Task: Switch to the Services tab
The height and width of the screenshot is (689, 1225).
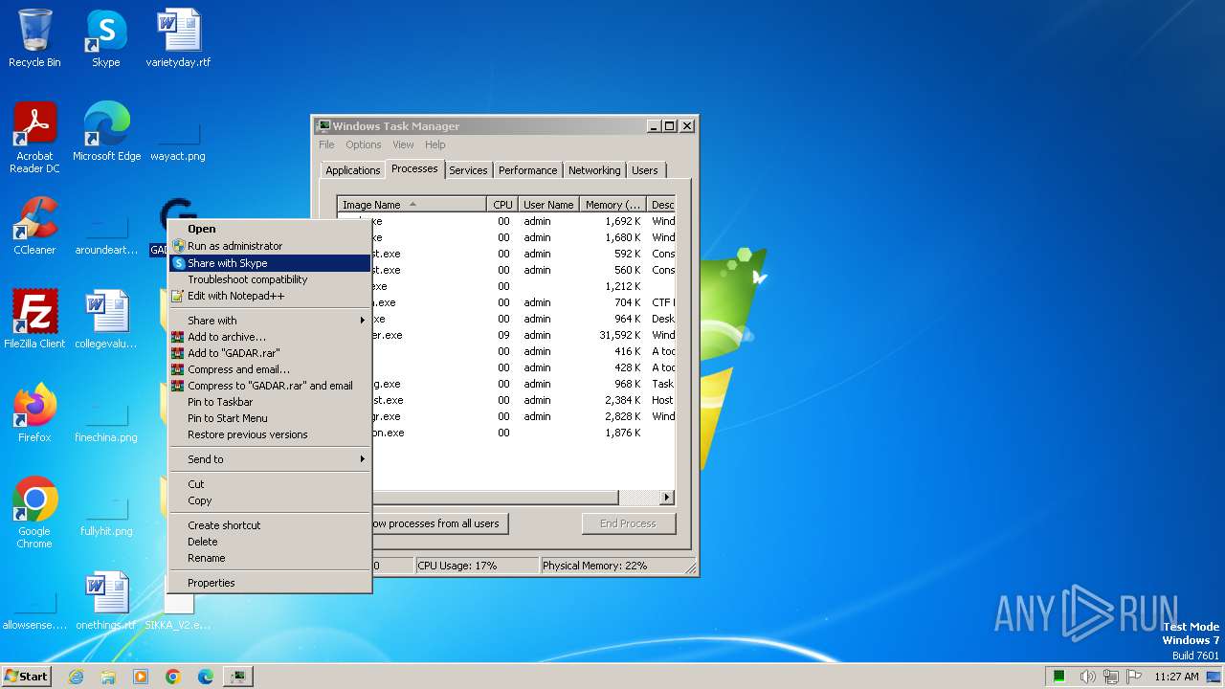Action: [x=468, y=170]
